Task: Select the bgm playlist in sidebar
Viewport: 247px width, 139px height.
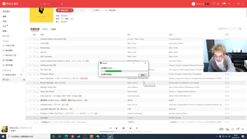Action: (x=13, y=80)
